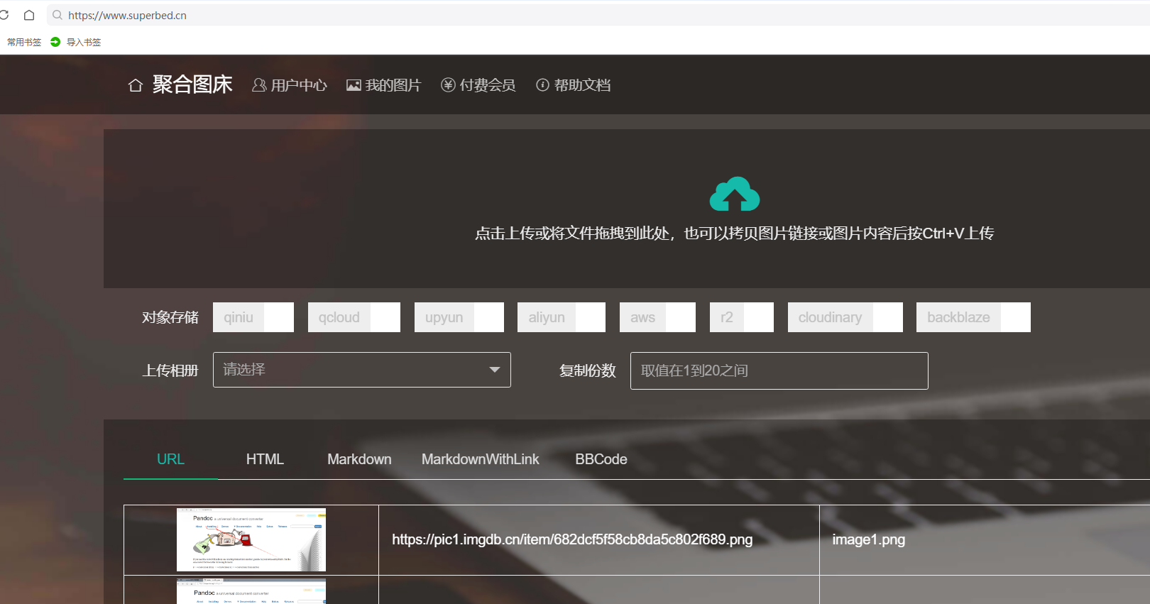Switch to the Markdown tab

[x=359, y=459]
